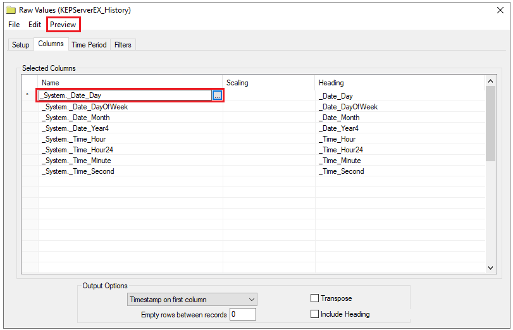The width and height of the screenshot is (513, 330).
Task: Click the _Date_Day heading cell
Action: click(400, 96)
